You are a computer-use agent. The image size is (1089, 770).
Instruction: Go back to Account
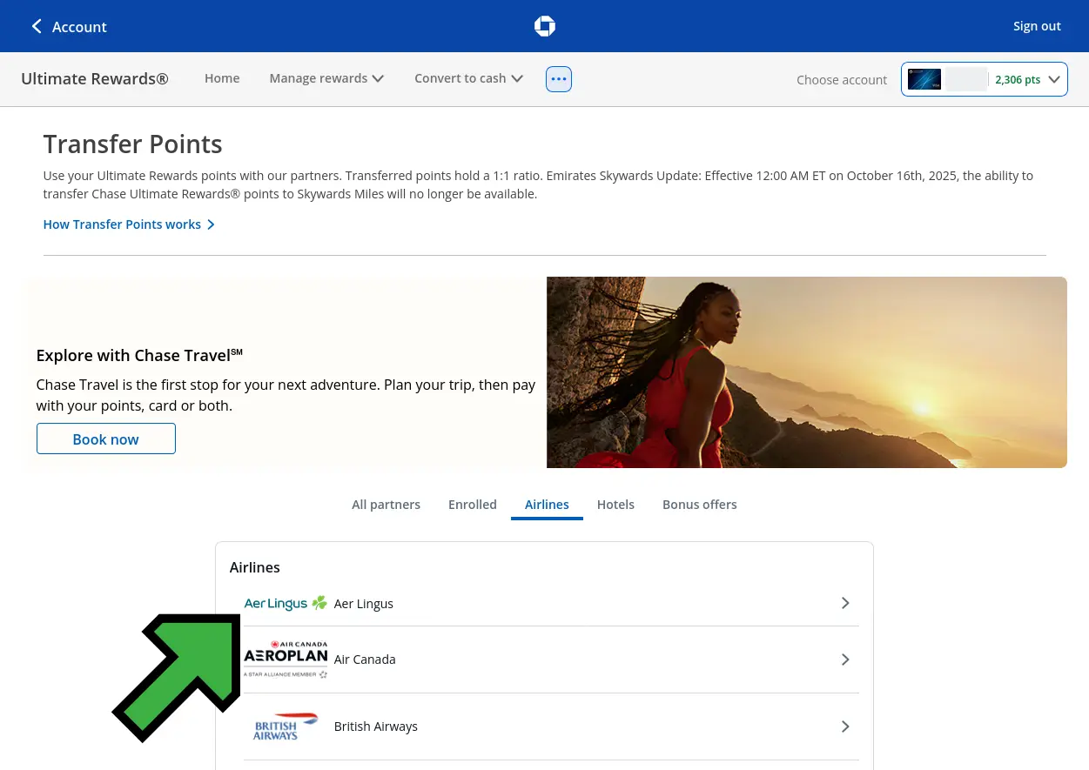point(79,27)
